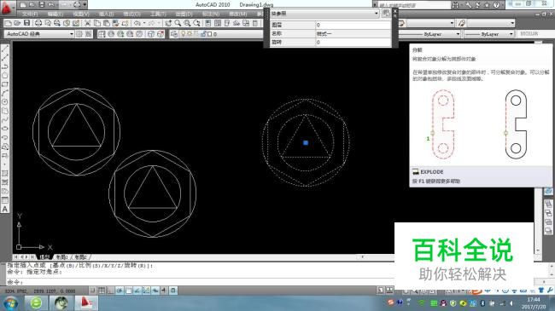
Task: Click the Line tool in draw toolbar
Action: (5, 49)
